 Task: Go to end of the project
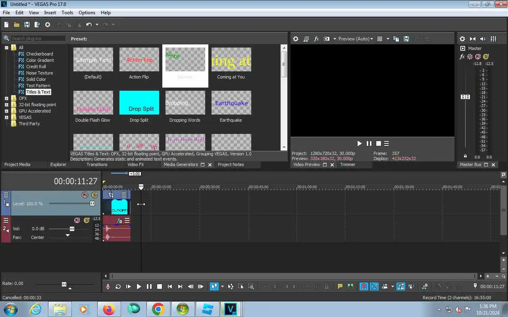pos(180,286)
